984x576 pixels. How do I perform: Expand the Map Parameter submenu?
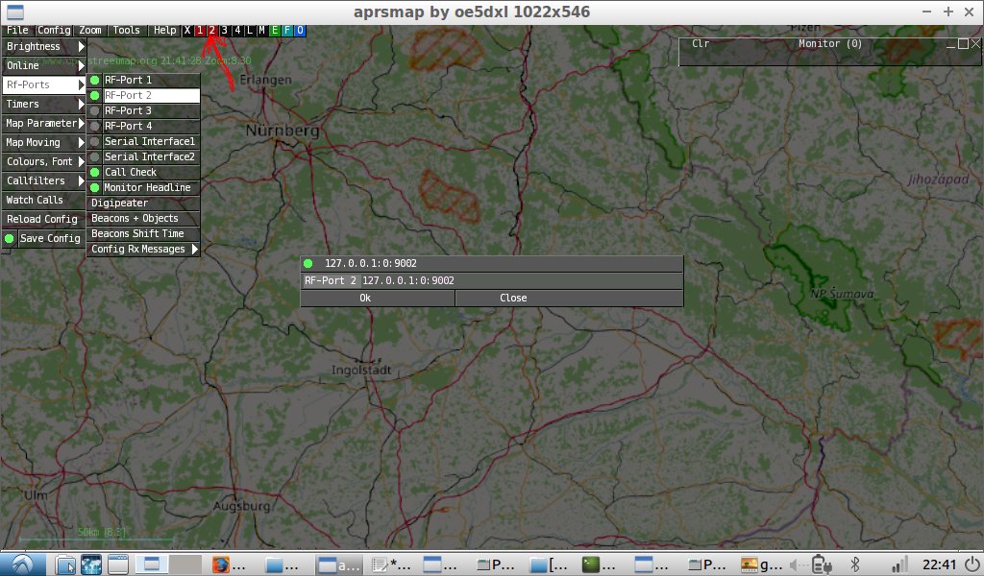(44, 123)
